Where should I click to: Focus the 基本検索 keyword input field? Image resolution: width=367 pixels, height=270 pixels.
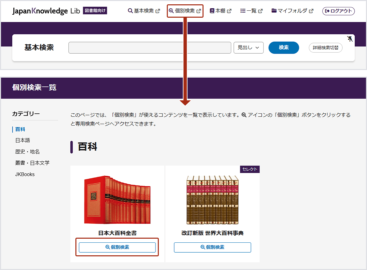tap(150, 48)
